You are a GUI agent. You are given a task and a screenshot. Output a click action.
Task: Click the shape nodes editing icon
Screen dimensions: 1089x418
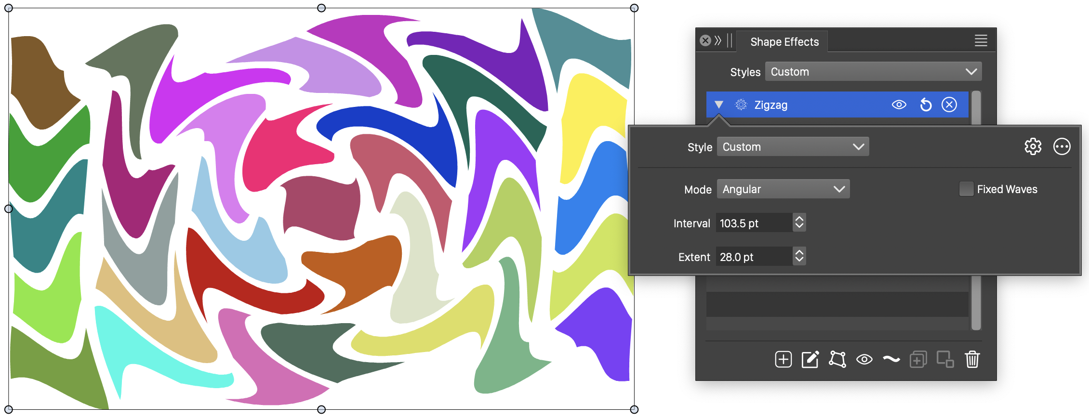837,359
